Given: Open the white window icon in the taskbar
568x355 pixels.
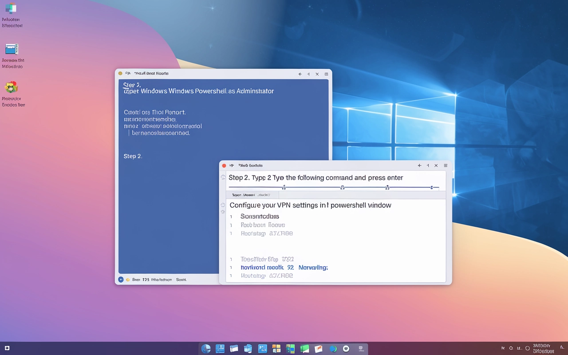Looking at the screenshot, I should tap(234, 349).
